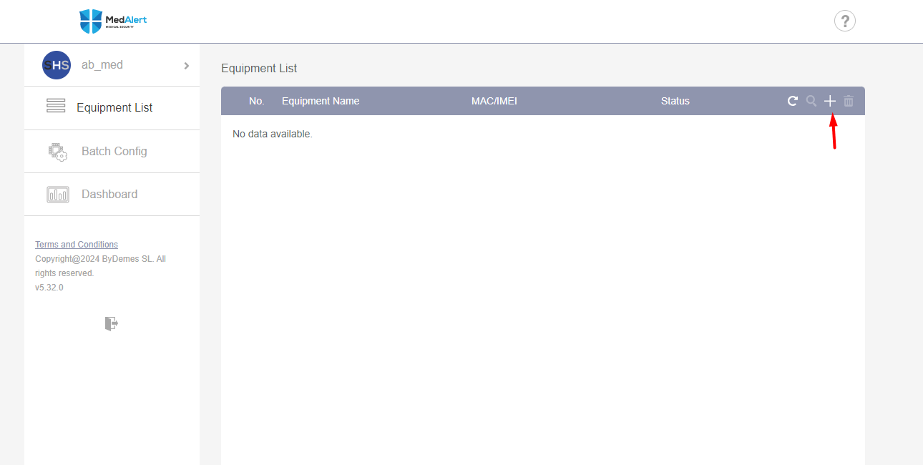Open Terms and Conditions link
Image resolution: width=923 pixels, height=465 pixels.
[x=77, y=245]
